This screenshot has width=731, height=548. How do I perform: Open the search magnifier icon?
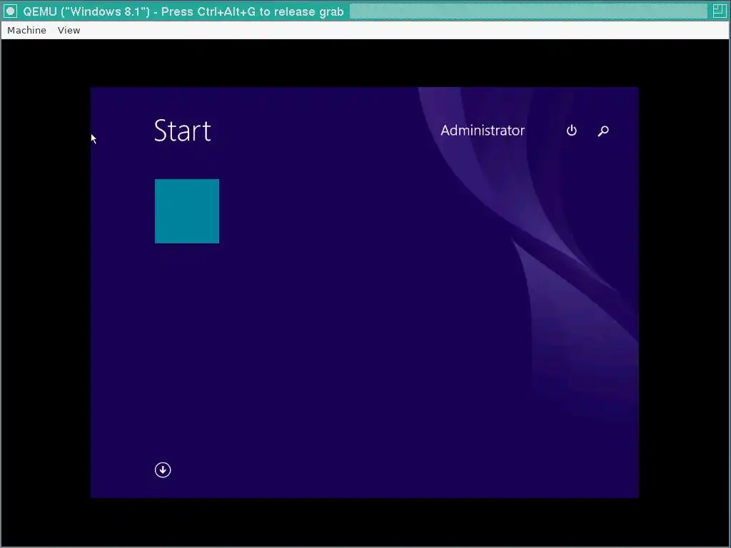point(603,131)
